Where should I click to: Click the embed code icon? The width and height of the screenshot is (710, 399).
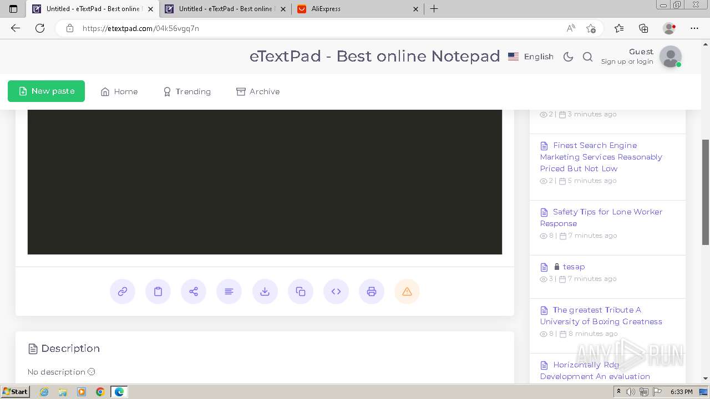336,291
